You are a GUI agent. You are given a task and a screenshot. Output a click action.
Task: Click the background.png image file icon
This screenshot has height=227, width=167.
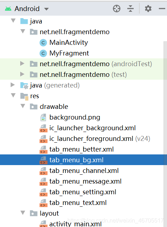tap(43, 117)
